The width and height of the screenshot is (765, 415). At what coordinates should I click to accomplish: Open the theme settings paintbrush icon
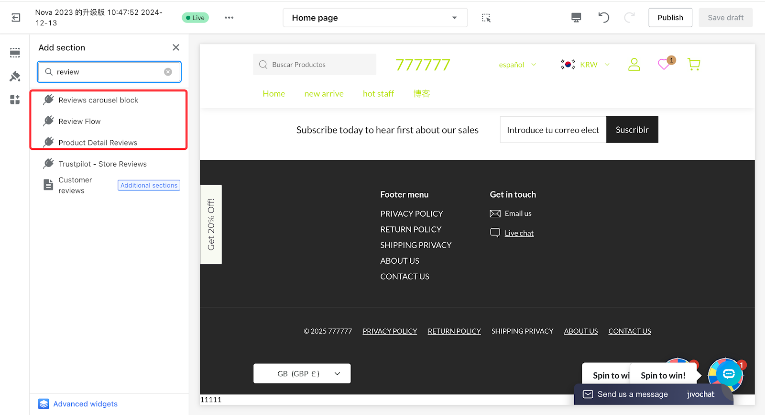(x=15, y=76)
